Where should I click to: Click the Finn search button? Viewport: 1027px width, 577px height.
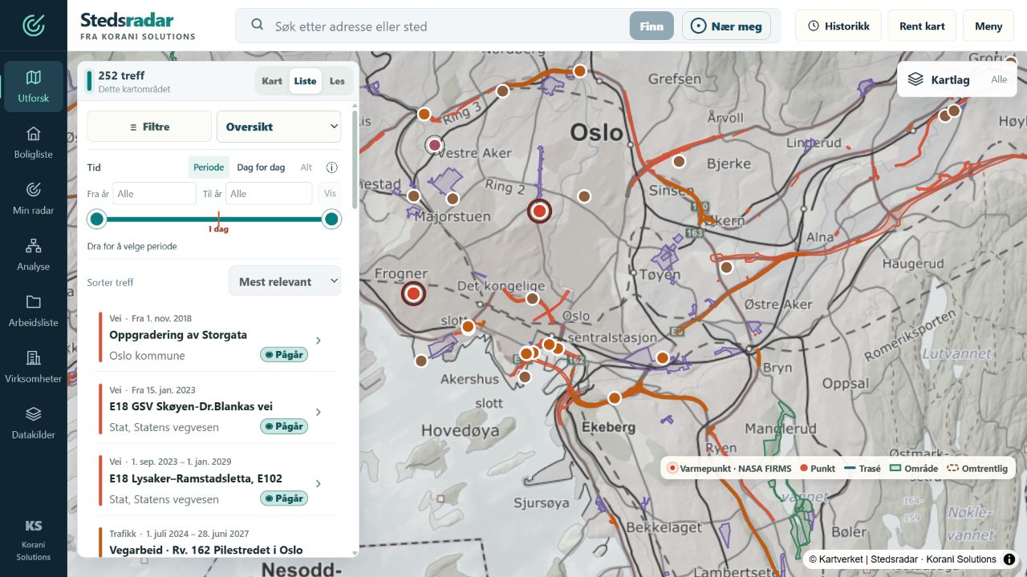[x=652, y=26]
